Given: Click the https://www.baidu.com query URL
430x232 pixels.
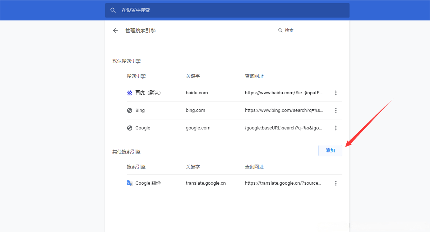Looking at the screenshot, I should [283, 93].
